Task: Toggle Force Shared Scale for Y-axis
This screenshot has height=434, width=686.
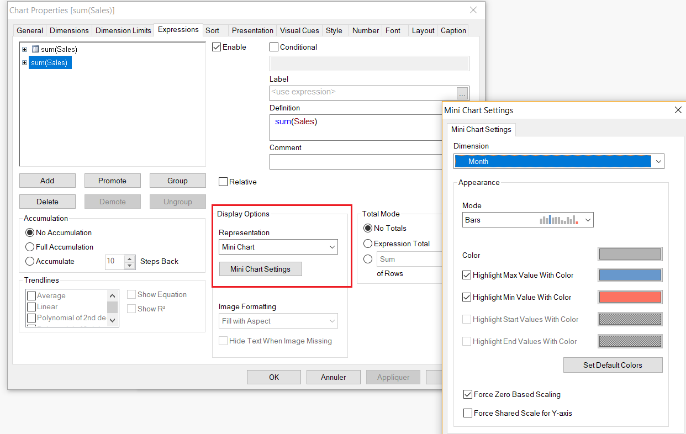Action: [x=468, y=413]
